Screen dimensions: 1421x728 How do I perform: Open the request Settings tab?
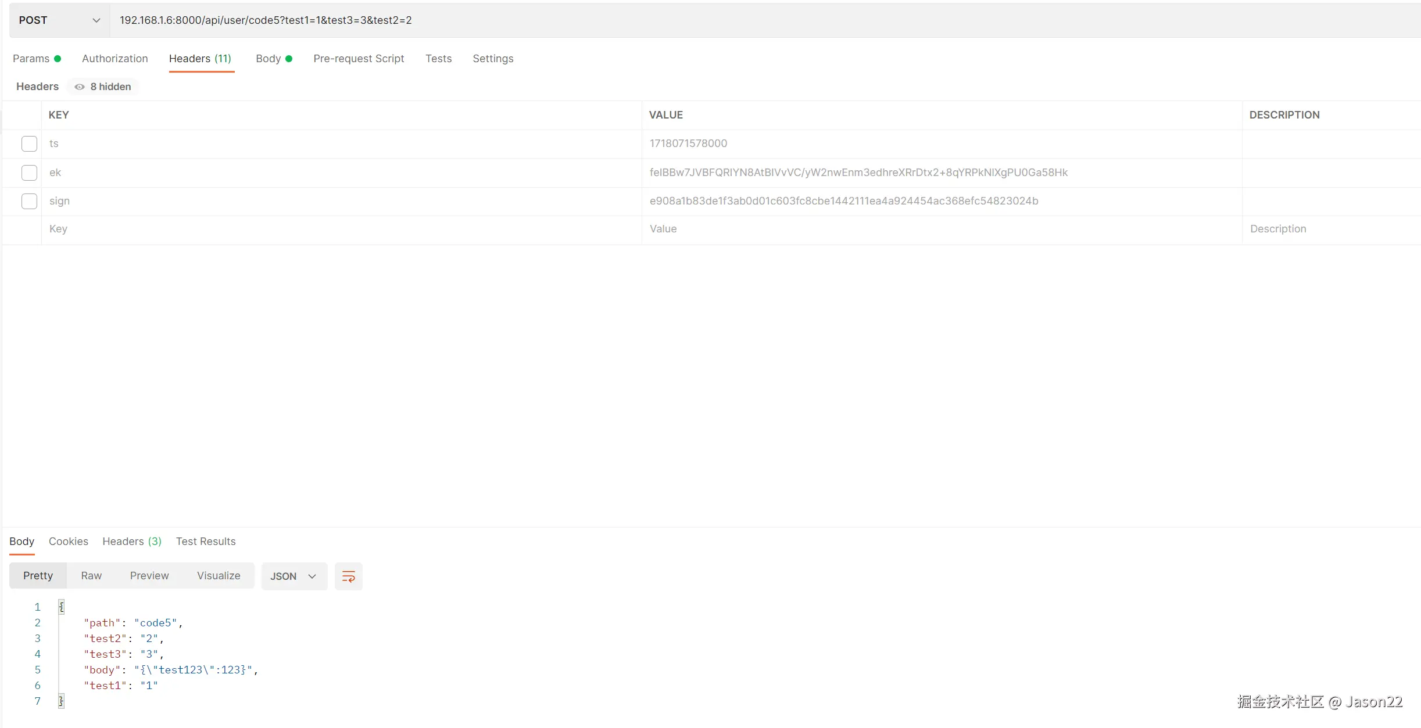coord(493,59)
